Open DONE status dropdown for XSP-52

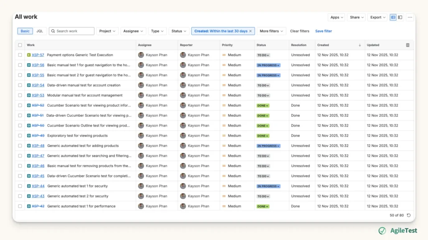pyautogui.click(x=262, y=105)
